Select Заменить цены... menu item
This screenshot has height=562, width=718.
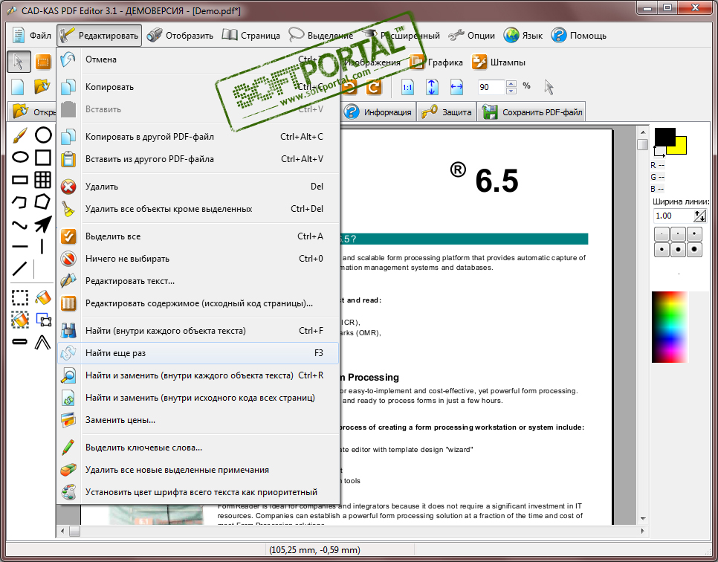point(198,420)
